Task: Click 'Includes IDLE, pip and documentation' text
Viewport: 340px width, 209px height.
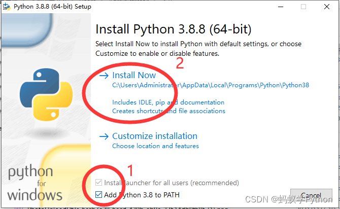Action: click(168, 102)
